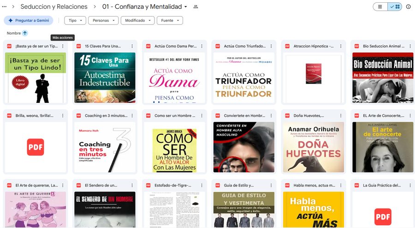Switch to grid layout view

click(395, 7)
